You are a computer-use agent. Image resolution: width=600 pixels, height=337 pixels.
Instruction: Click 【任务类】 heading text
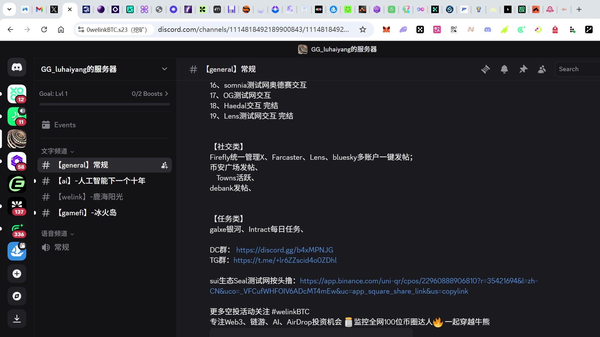[228, 219]
